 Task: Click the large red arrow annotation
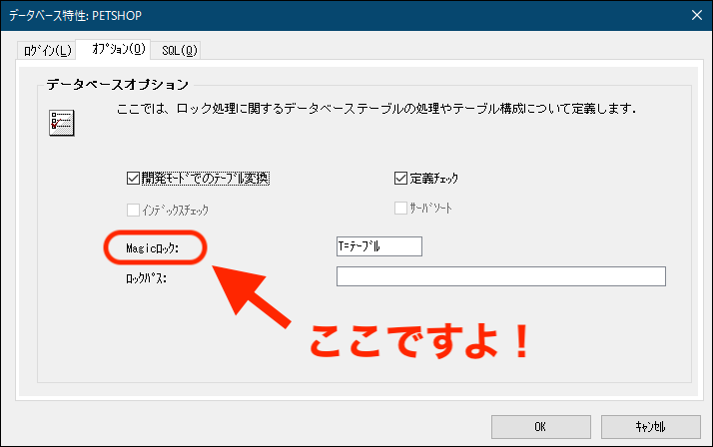pos(257,297)
